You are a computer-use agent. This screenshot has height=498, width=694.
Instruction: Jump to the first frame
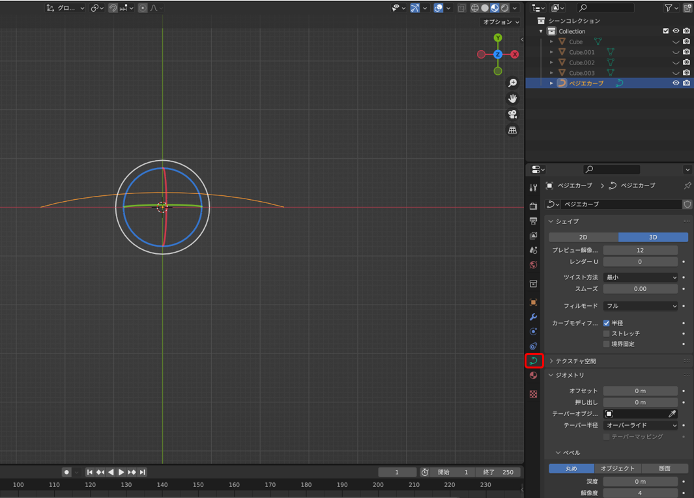(x=90, y=473)
